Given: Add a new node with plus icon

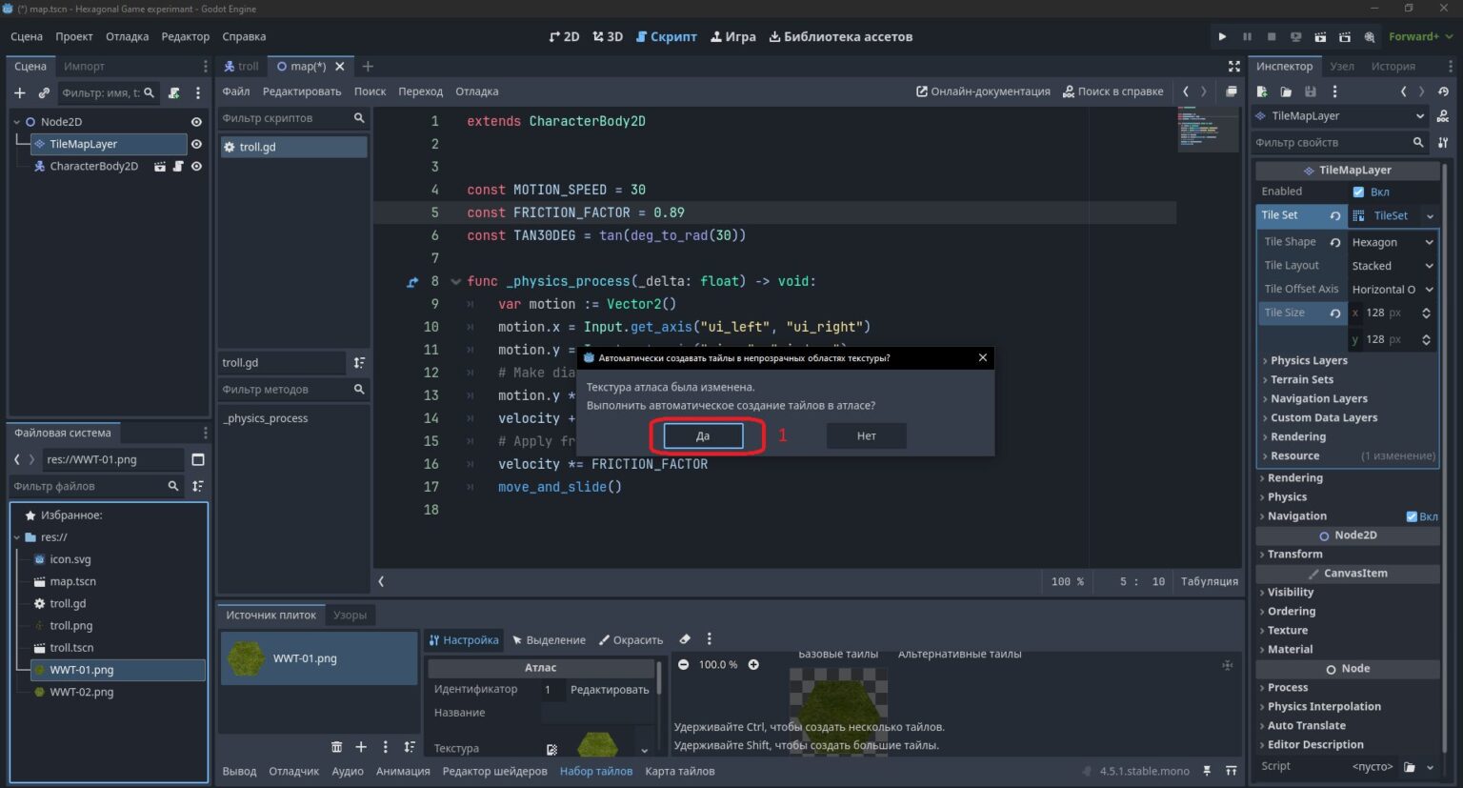Looking at the screenshot, I should 20,92.
